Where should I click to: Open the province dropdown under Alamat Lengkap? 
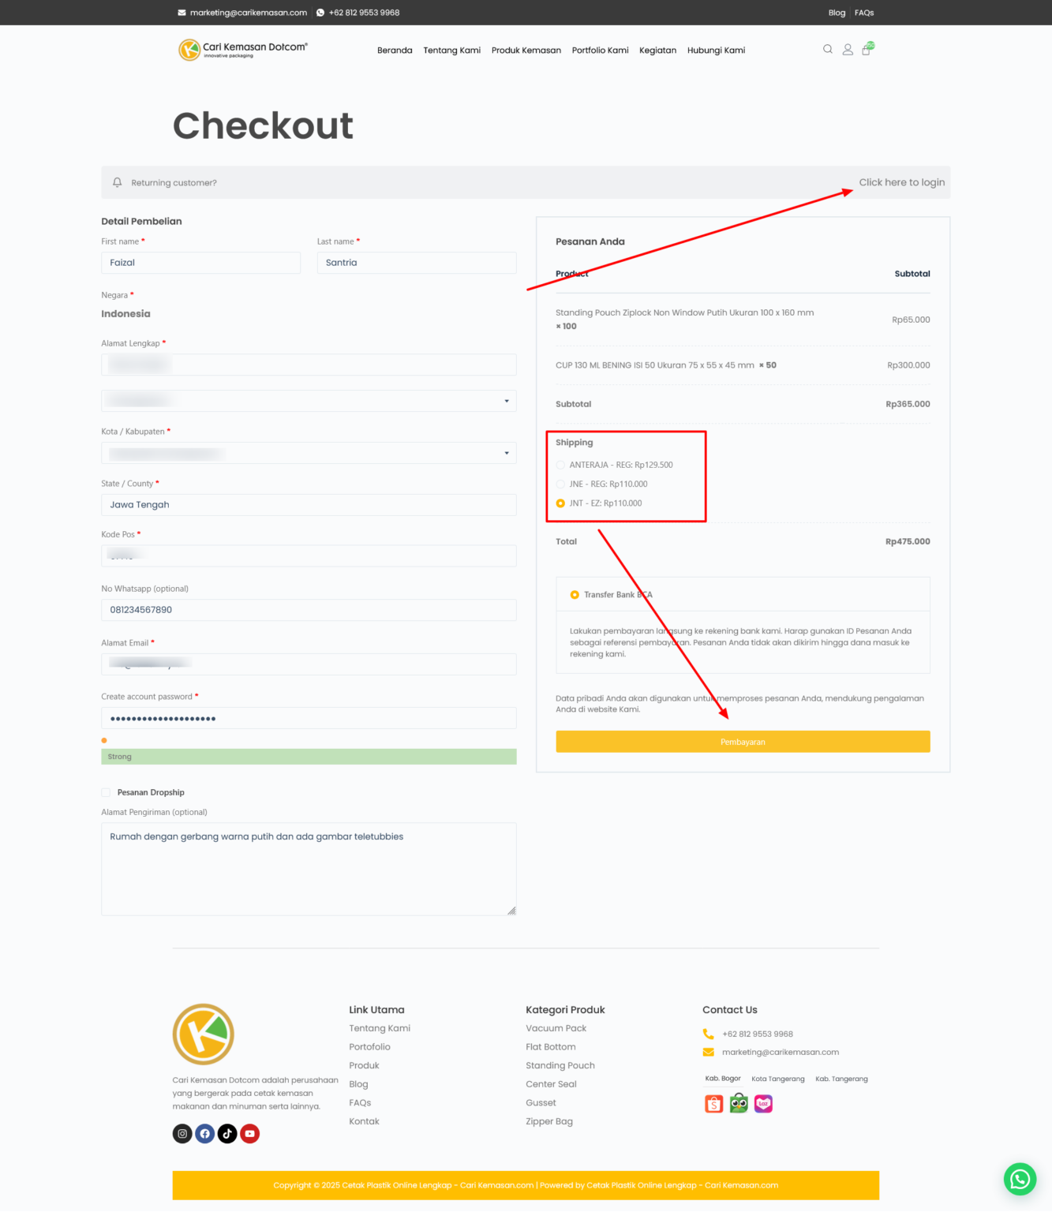click(x=309, y=401)
